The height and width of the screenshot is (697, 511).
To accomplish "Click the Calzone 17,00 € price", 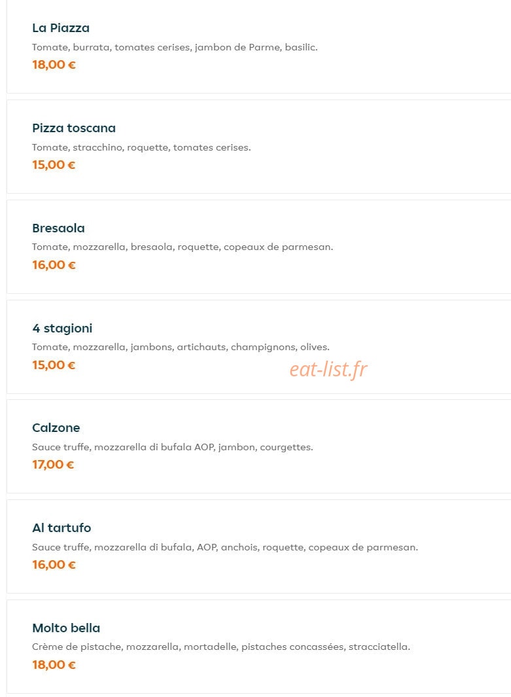I will pyautogui.click(x=53, y=465).
